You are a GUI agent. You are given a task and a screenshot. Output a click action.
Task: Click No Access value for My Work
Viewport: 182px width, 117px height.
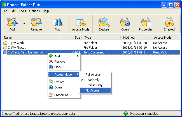[x=160, y=43]
